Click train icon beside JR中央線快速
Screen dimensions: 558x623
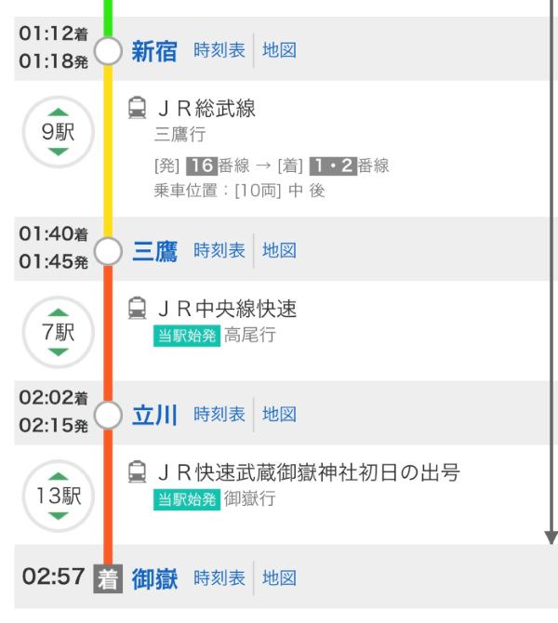tap(137, 308)
